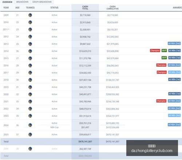The width and height of the screenshot is (182, 160).
Task: Click the All NBA (1st) badge for 2018
Action: (174, 79)
